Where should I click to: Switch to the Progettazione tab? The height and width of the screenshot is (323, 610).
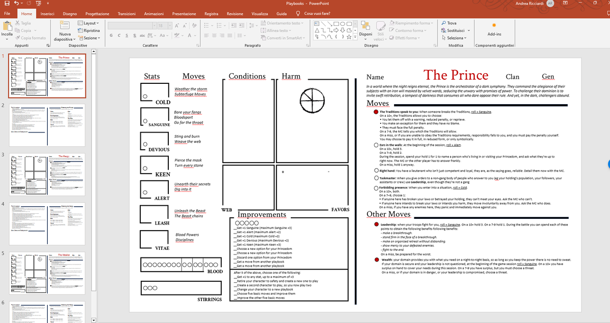[97, 14]
